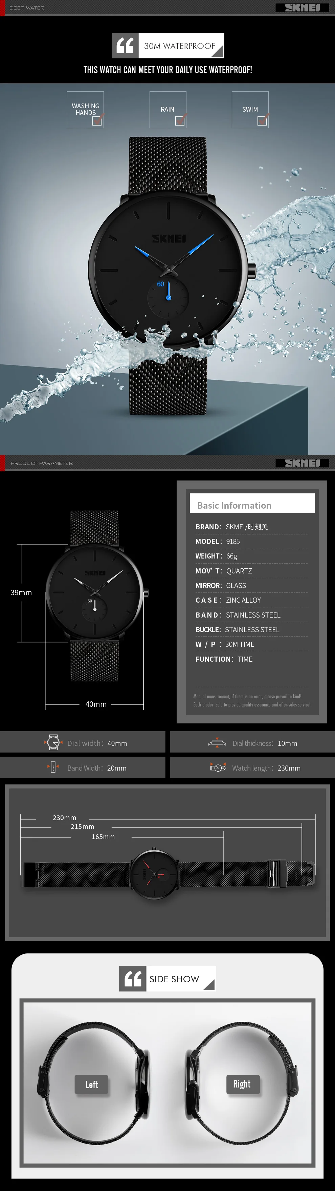Image resolution: width=335 pixels, height=1191 pixels.
Task: Click the waterproof tagline text
Action: pos(168,70)
